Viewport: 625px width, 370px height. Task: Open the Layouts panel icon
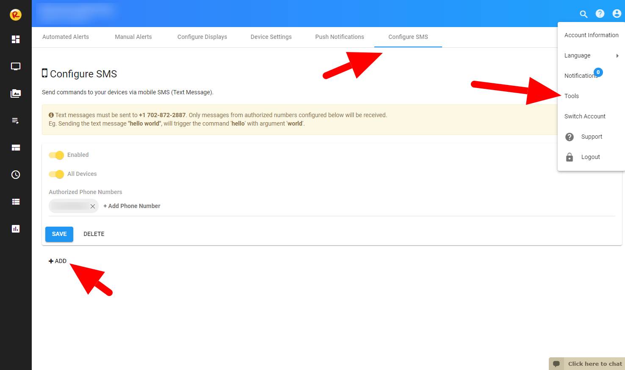point(16,148)
